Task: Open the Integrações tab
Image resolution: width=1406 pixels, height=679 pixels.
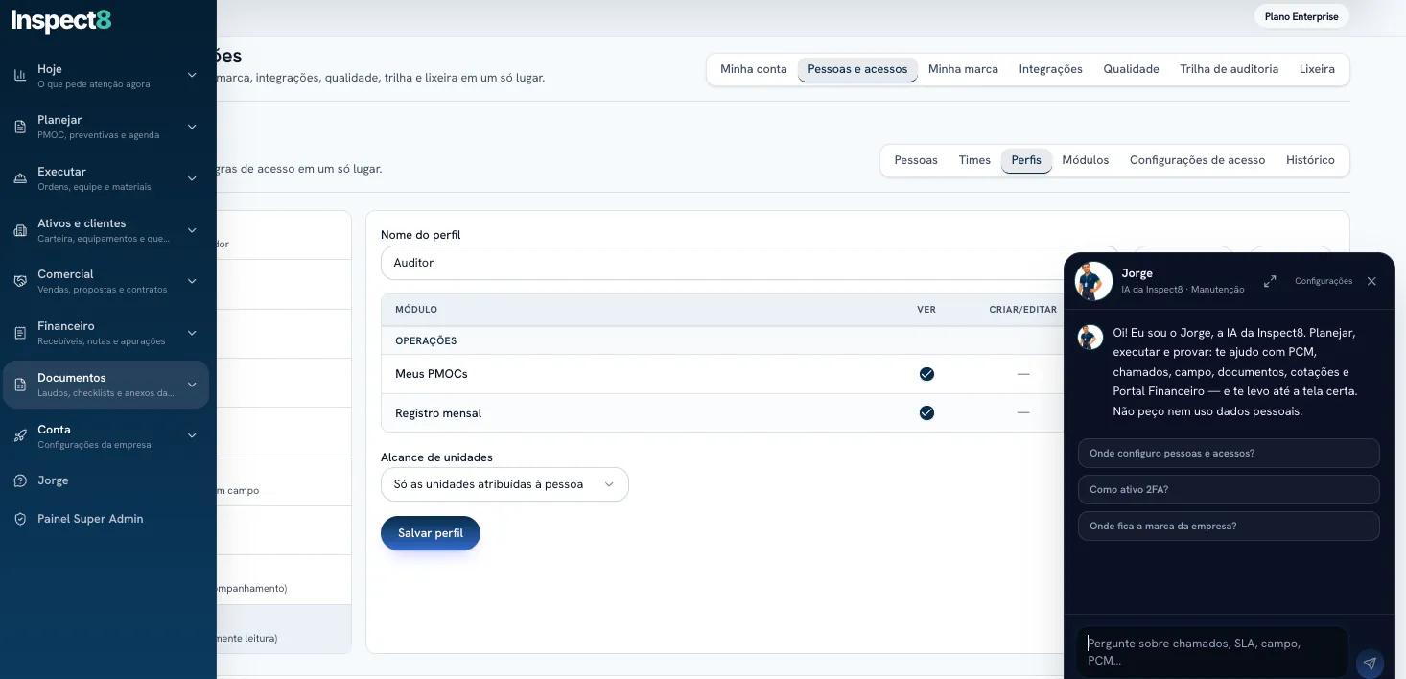Action: click(1050, 69)
